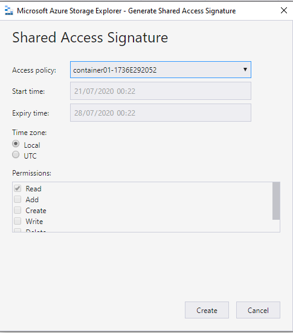Close the Generate Shared Access Signature dialog
The image size is (293, 333).
pos(284,10)
